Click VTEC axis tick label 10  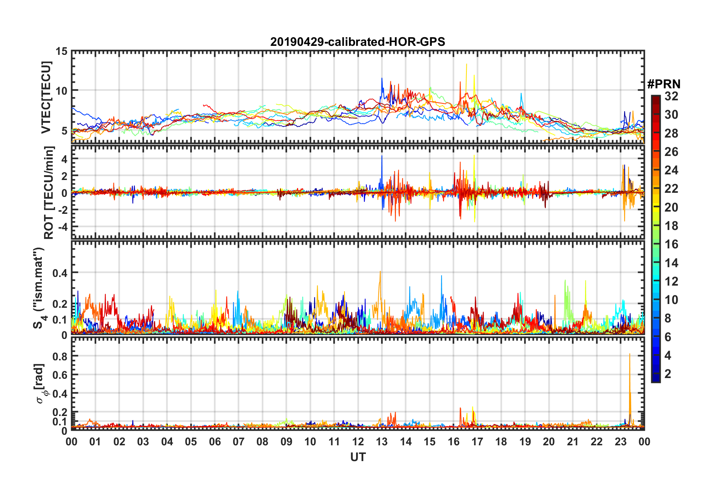(x=61, y=91)
